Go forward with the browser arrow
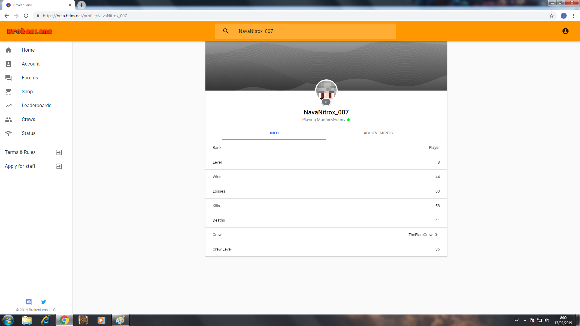Screen dimensions: 580x326 pos(16,16)
